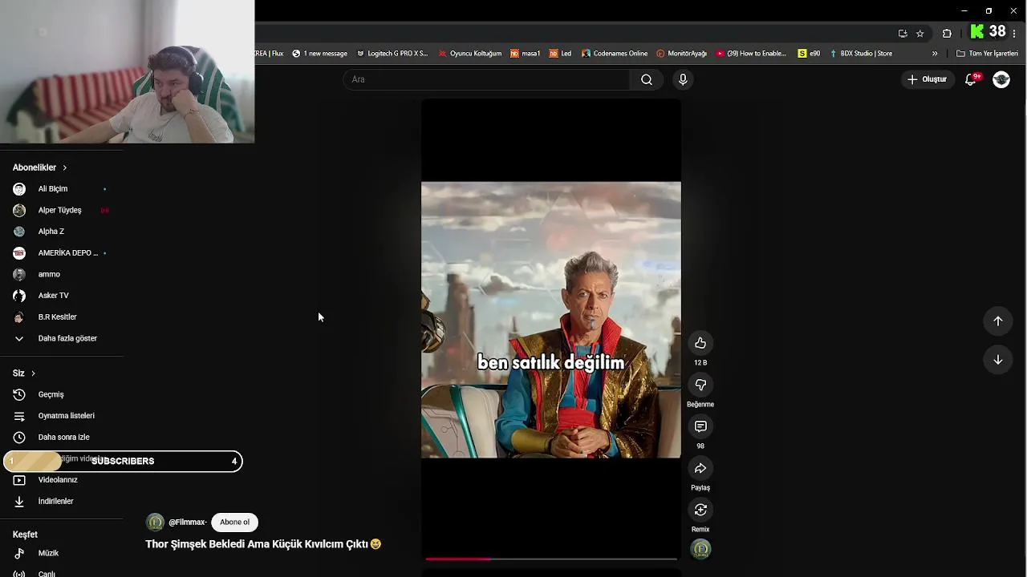This screenshot has height=577, width=1027.
Task: Open the How to Enable YouTube bookmark
Action: (x=751, y=54)
